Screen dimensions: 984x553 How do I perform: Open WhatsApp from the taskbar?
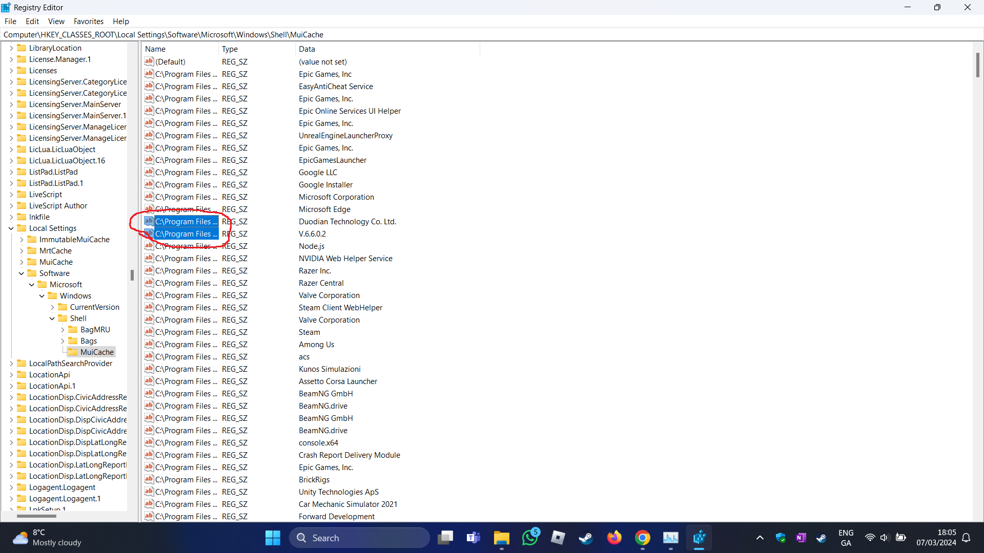[530, 538]
